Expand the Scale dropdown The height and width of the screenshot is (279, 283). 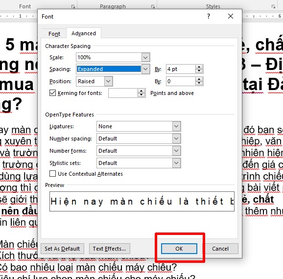pos(145,57)
